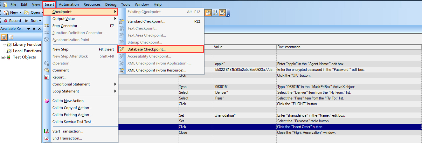The image size is (422, 143).
Task: Open the dropdown arrow next to Run
Action: pos(40,21)
